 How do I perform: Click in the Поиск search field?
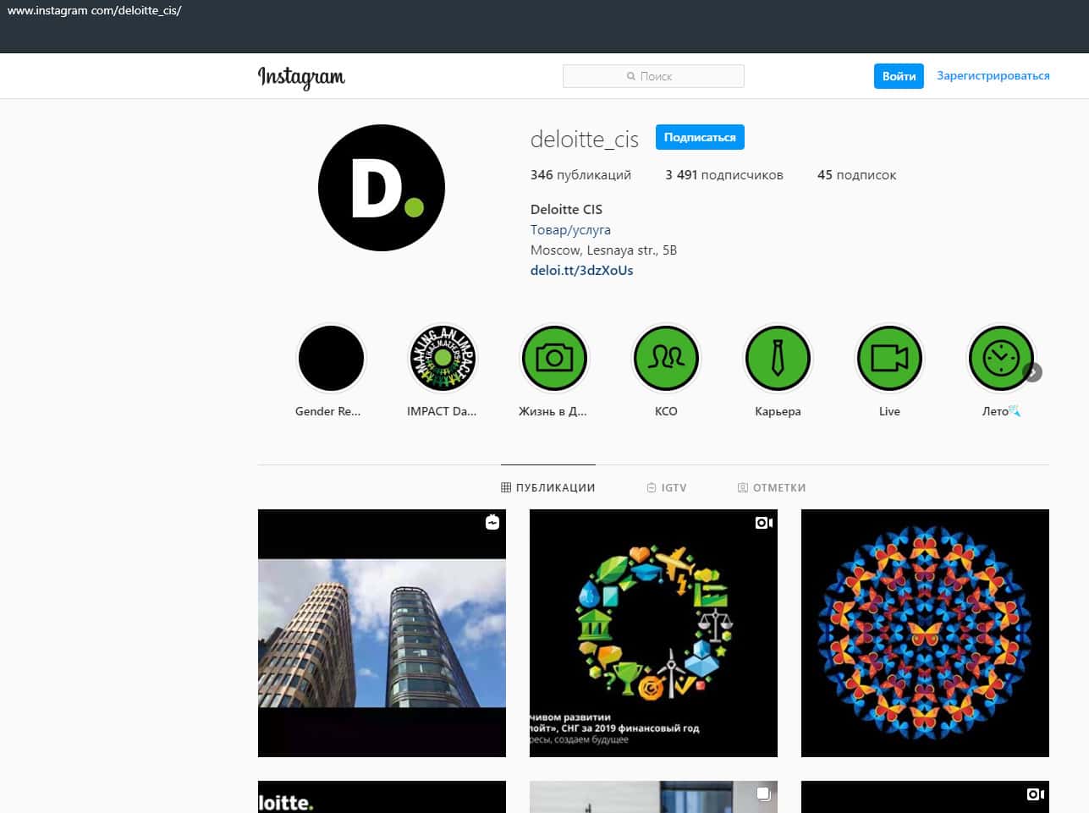tap(653, 76)
